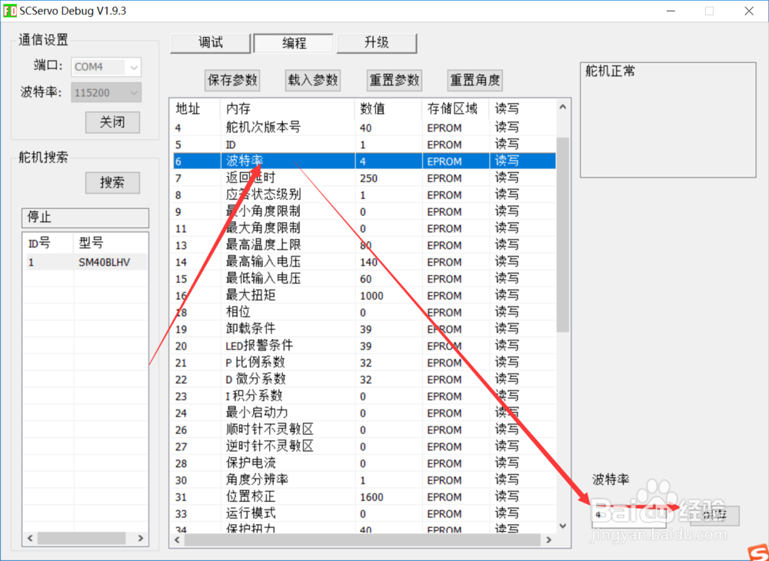Click the 关闭 port button
769x561 pixels.
pos(112,122)
